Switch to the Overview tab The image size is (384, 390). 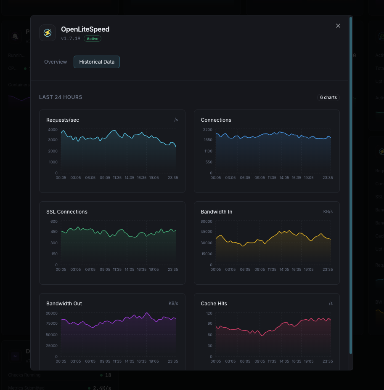[55, 61]
